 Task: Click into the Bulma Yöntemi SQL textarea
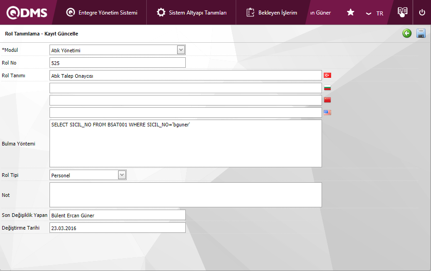pos(185,143)
